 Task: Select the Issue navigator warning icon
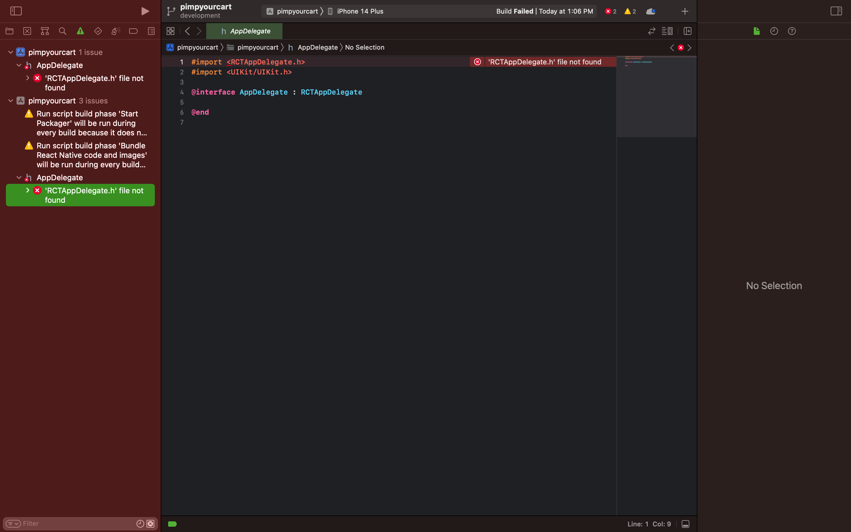click(80, 31)
